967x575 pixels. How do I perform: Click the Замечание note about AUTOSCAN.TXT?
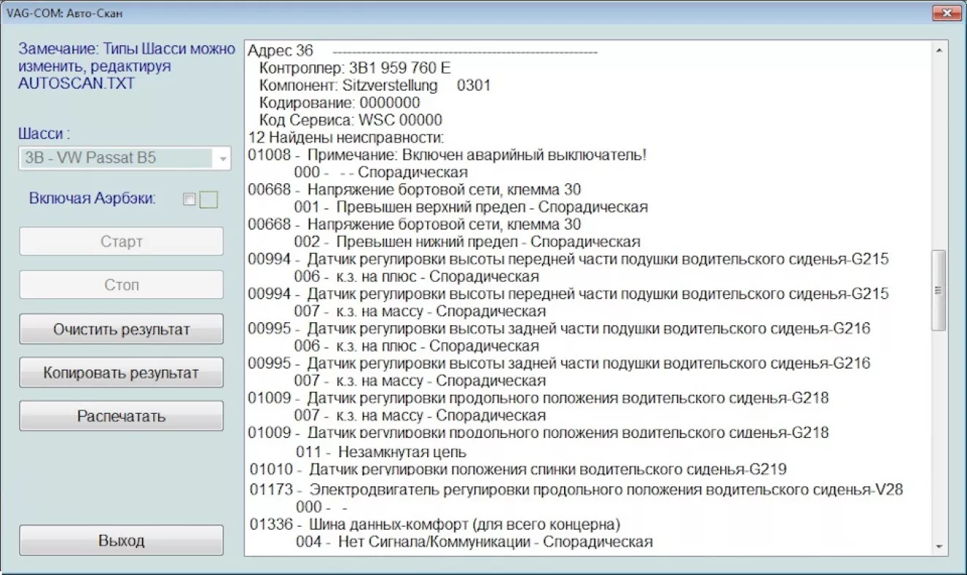point(126,67)
